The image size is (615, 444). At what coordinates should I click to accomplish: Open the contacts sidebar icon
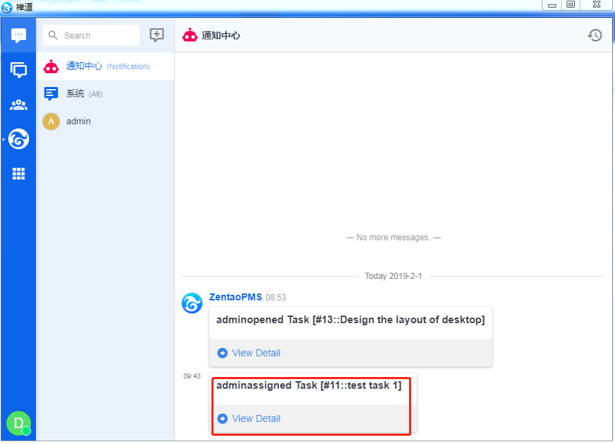tap(19, 105)
